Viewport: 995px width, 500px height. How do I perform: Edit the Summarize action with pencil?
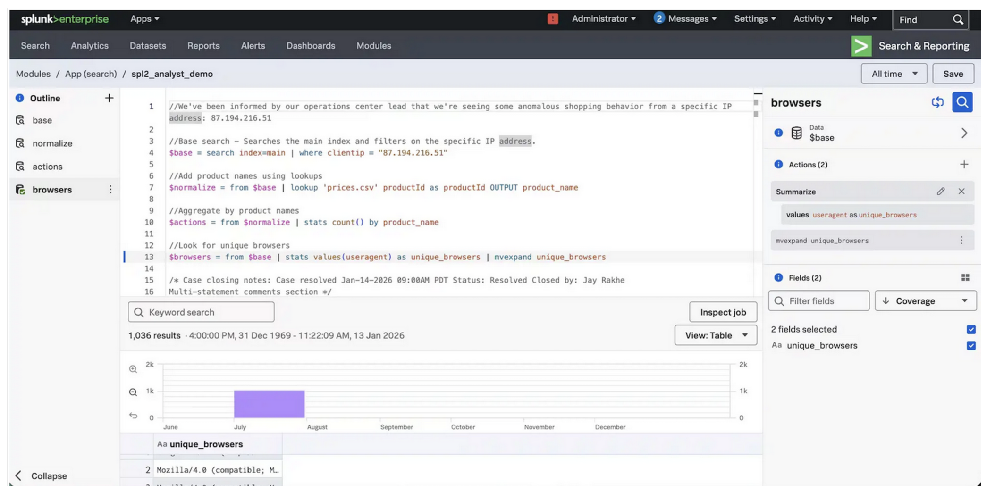coord(941,191)
